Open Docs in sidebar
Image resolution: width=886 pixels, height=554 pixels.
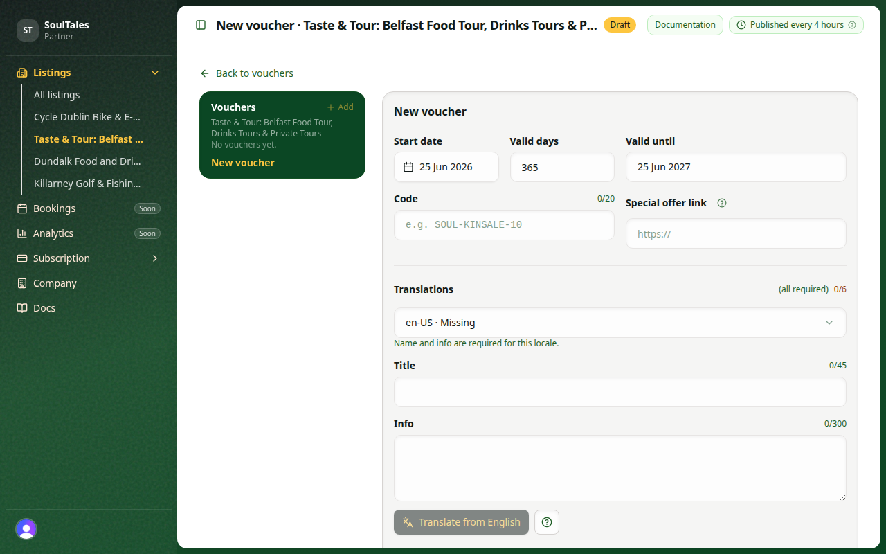pyautogui.click(x=44, y=308)
